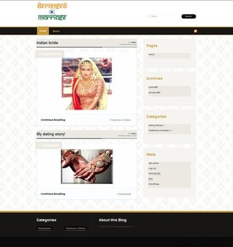Open Dating Stories tag under dating post
233x247 pixels.
[x=125, y=194]
